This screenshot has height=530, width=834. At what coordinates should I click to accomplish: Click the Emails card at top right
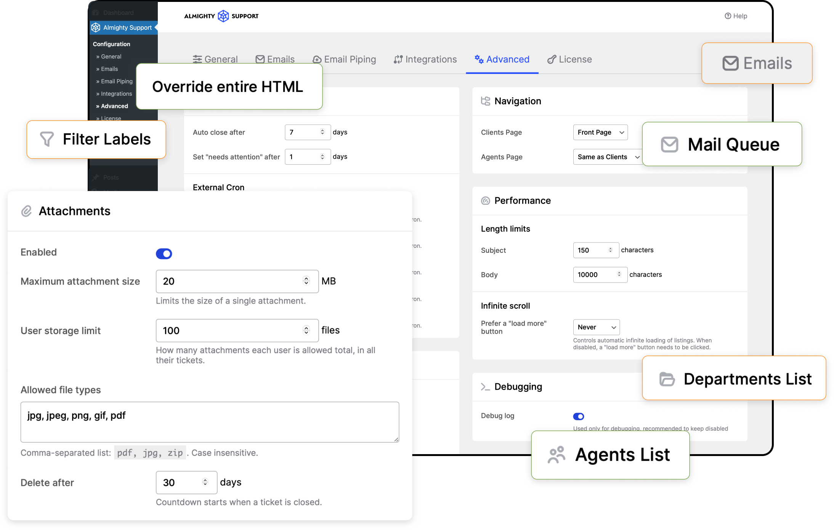coord(757,63)
